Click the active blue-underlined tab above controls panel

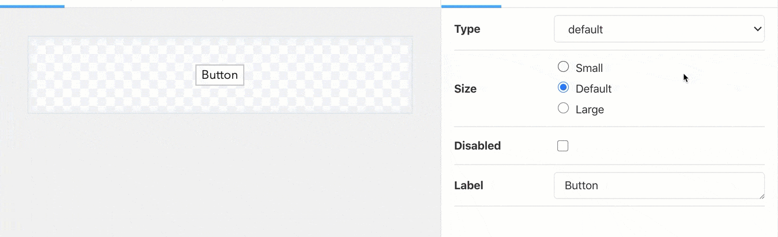pyautogui.click(x=471, y=3)
